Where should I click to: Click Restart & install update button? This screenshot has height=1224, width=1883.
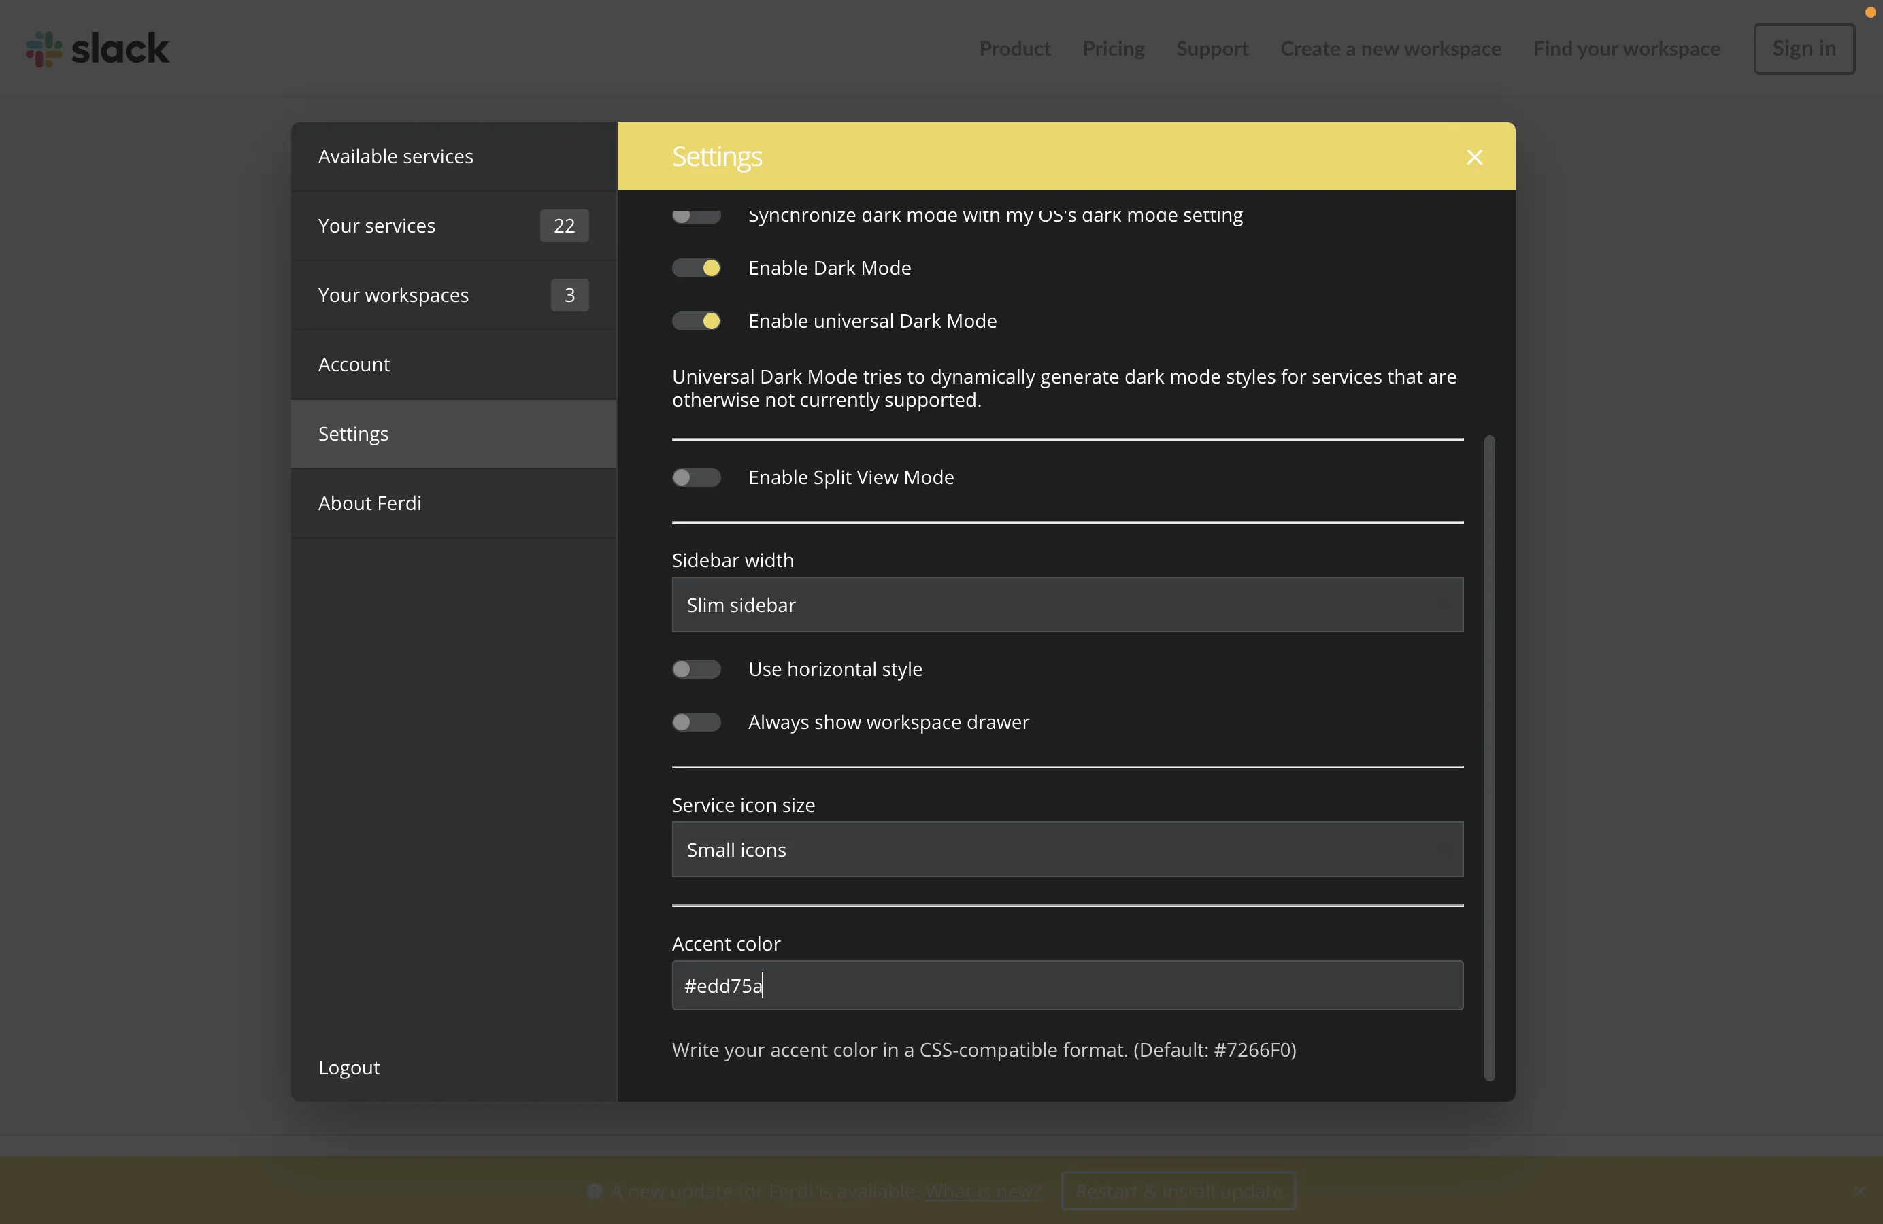click(x=1178, y=1191)
